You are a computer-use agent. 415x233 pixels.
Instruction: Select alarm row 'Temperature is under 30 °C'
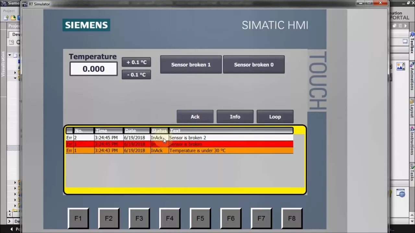[x=179, y=150]
